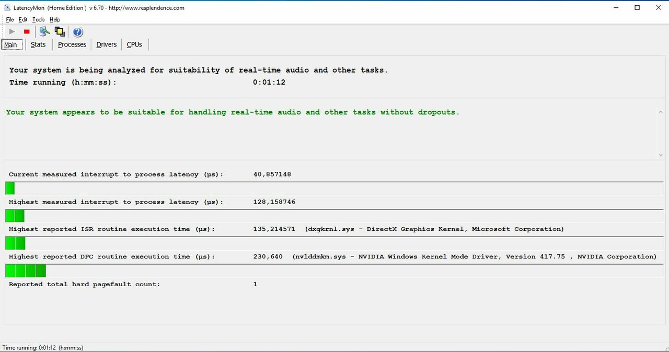Stop the latency monitor with red square

pos(27,32)
